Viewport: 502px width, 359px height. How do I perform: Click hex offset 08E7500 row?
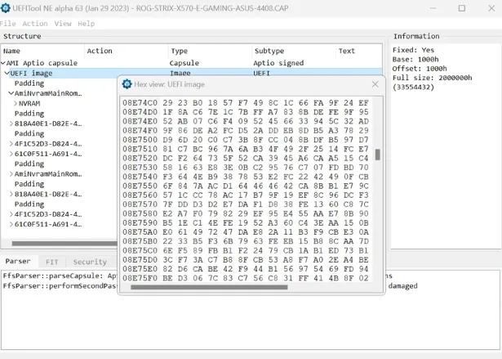pyautogui.click(x=246, y=140)
